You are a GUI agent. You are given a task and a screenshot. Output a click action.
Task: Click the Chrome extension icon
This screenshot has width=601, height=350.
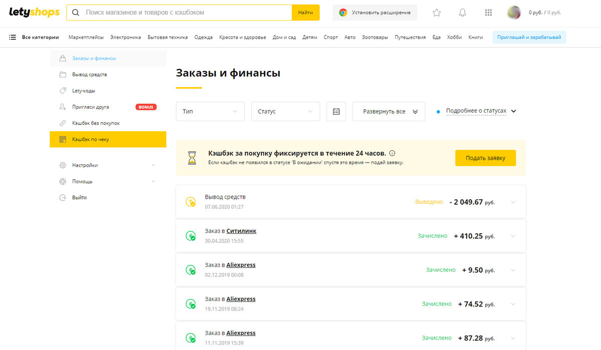pyautogui.click(x=343, y=13)
